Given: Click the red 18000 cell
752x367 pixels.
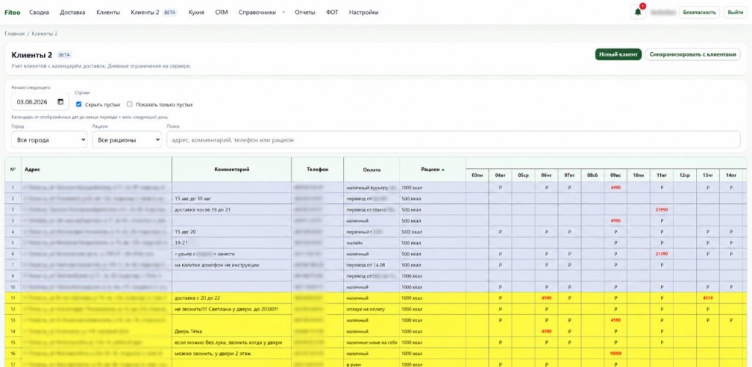Looking at the screenshot, I should click(x=615, y=354).
